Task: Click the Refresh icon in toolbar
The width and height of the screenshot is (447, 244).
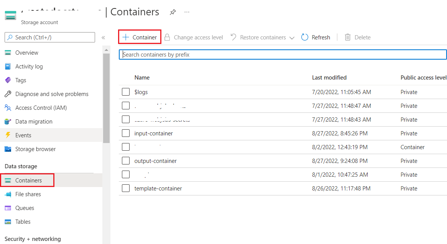Action: pyautogui.click(x=305, y=37)
